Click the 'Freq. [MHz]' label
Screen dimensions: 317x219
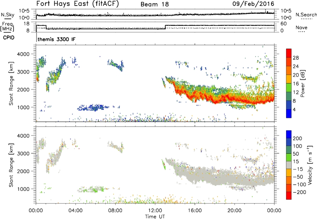pyautogui.click(x=7, y=27)
